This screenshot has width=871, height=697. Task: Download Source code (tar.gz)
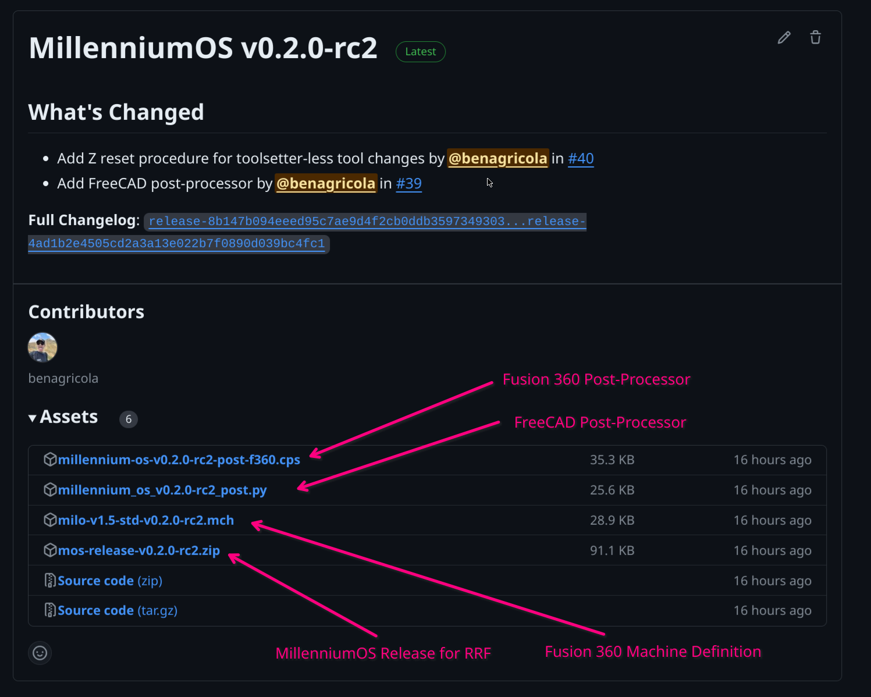click(118, 610)
